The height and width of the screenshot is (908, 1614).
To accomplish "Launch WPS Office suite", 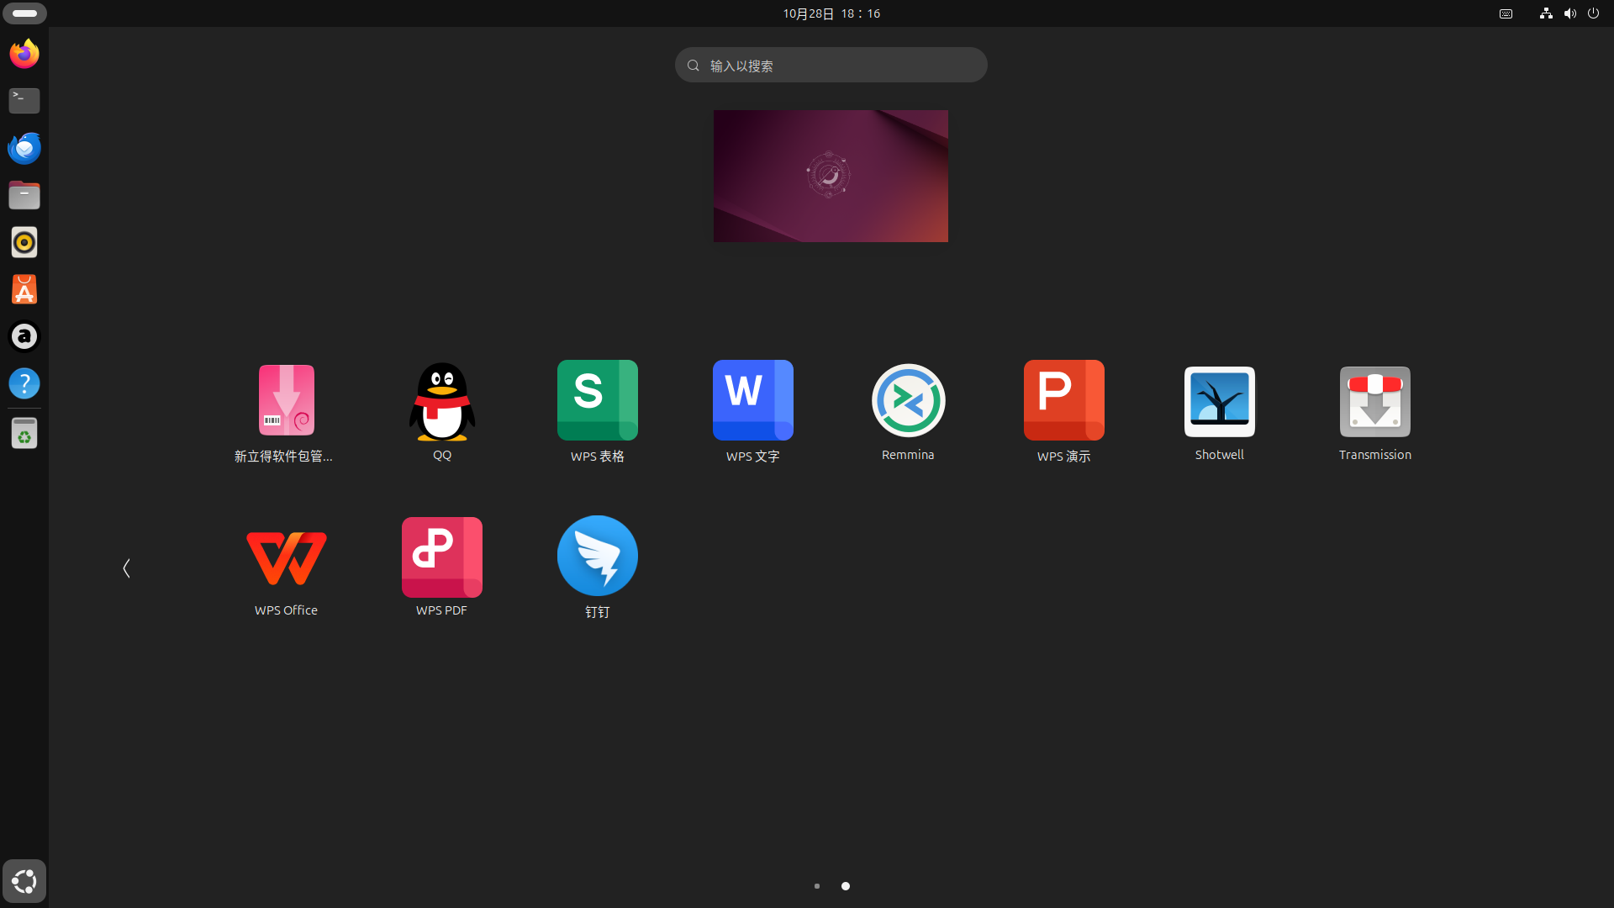I will click(287, 567).
